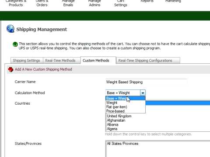Select Algeria in Countries list
Viewport: 210px width, 157px height.
pyautogui.click(x=112, y=129)
